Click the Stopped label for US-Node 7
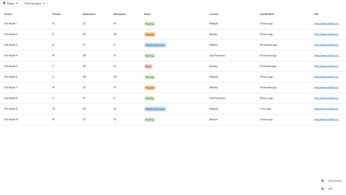 point(150,88)
